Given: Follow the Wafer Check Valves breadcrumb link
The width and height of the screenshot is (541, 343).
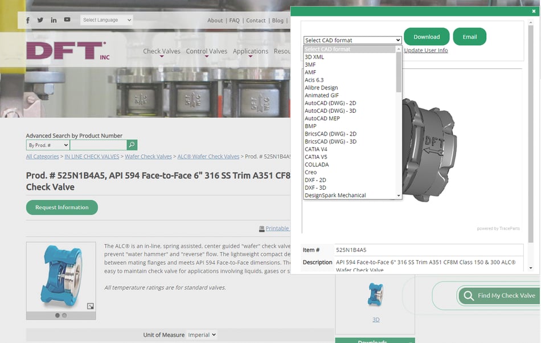Looking at the screenshot, I should [149, 156].
